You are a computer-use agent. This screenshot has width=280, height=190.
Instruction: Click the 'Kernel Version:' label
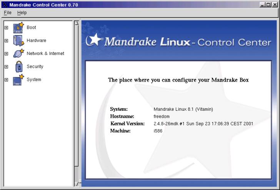click(128, 123)
